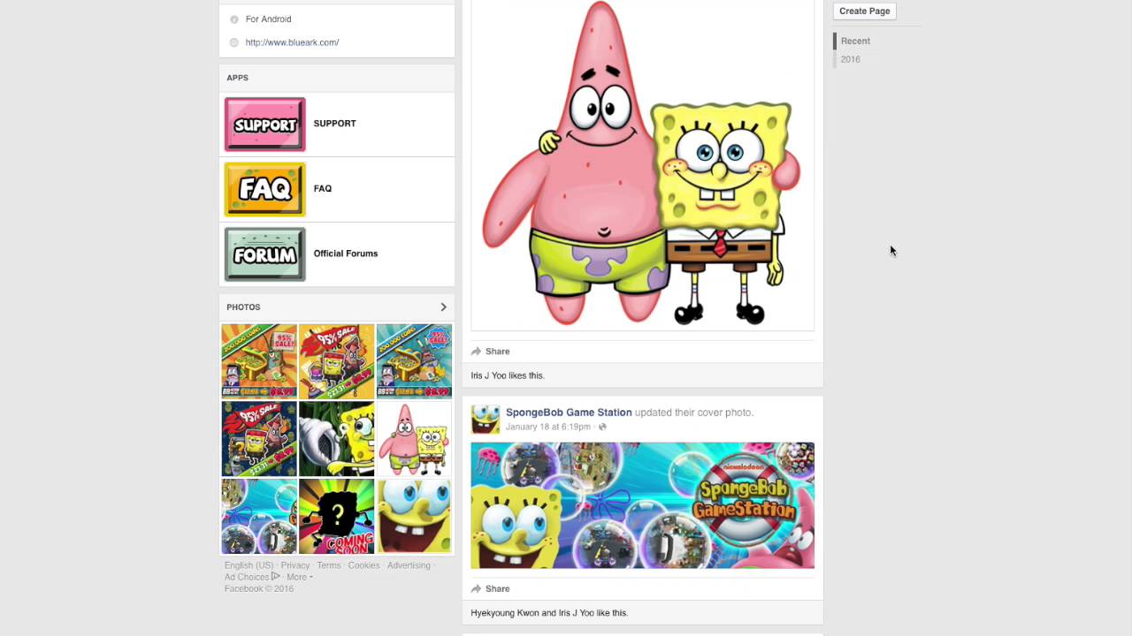Click Facebook © 2016 footer text

tap(259, 588)
